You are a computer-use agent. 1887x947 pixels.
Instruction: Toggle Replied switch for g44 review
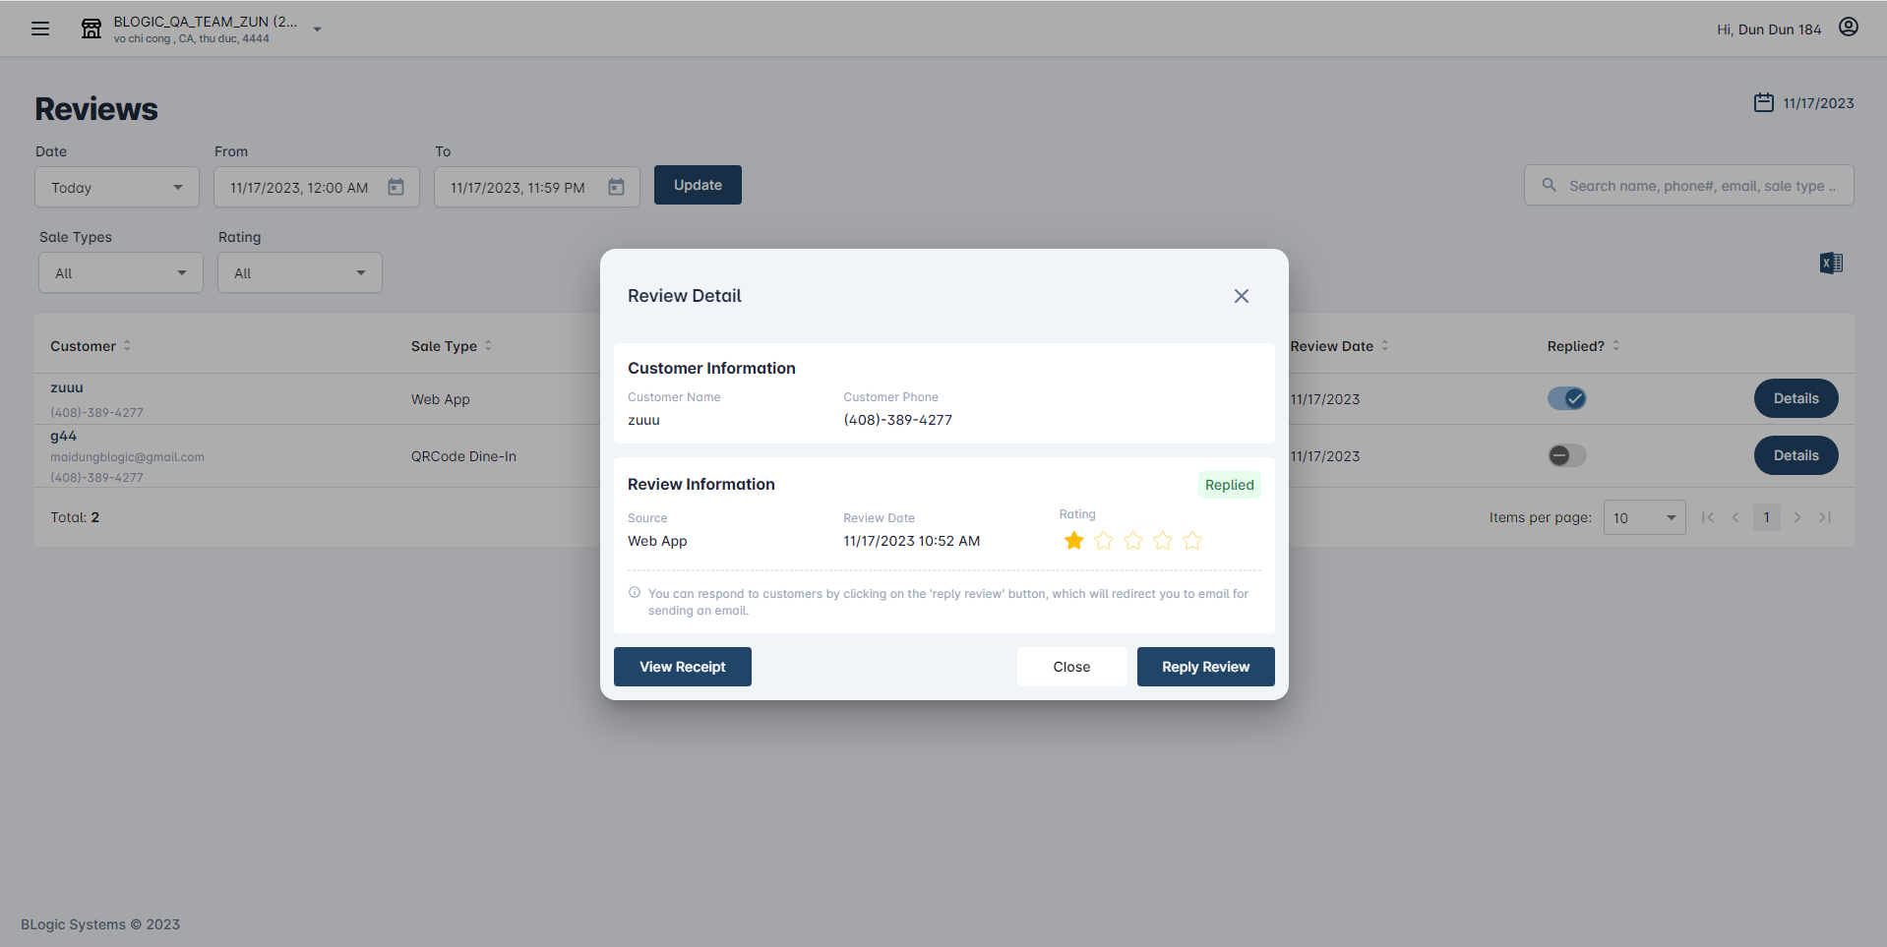(1566, 455)
